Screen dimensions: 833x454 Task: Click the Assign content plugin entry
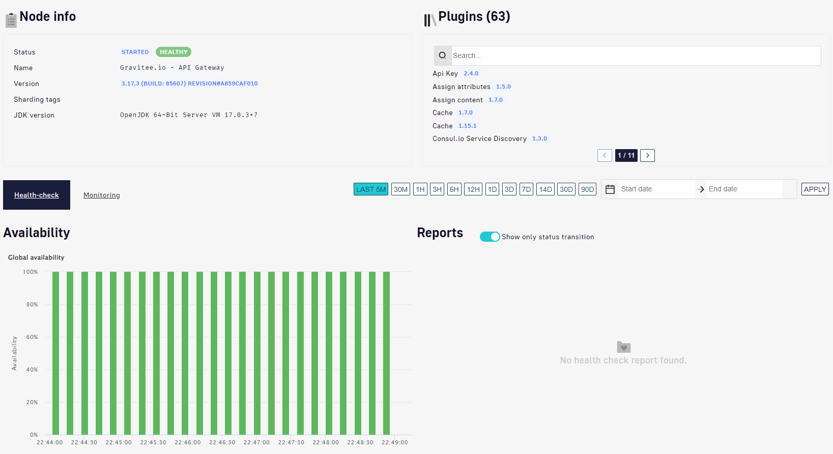[457, 100]
